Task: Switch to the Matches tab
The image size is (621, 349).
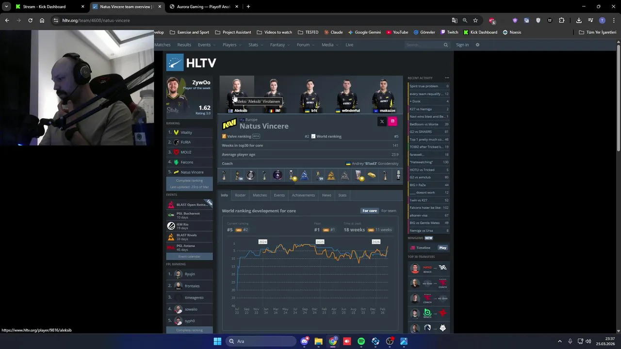Action: coord(260,195)
